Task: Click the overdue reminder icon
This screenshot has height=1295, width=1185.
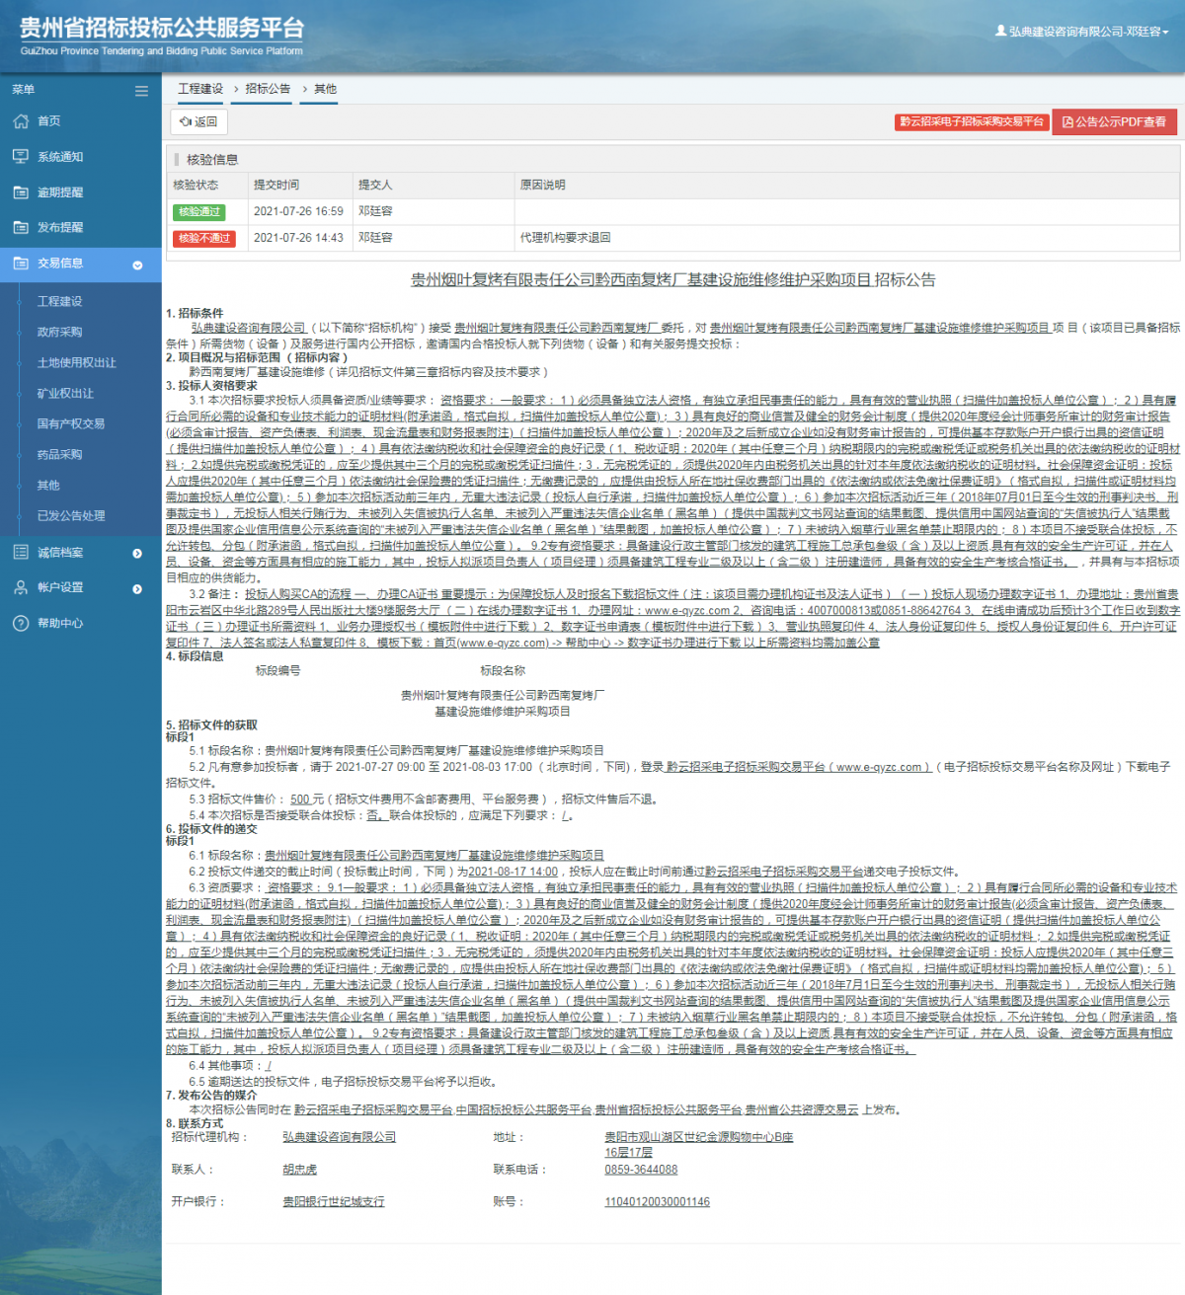Action: [x=21, y=192]
